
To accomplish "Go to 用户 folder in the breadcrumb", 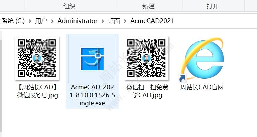I will (x=41, y=21).
